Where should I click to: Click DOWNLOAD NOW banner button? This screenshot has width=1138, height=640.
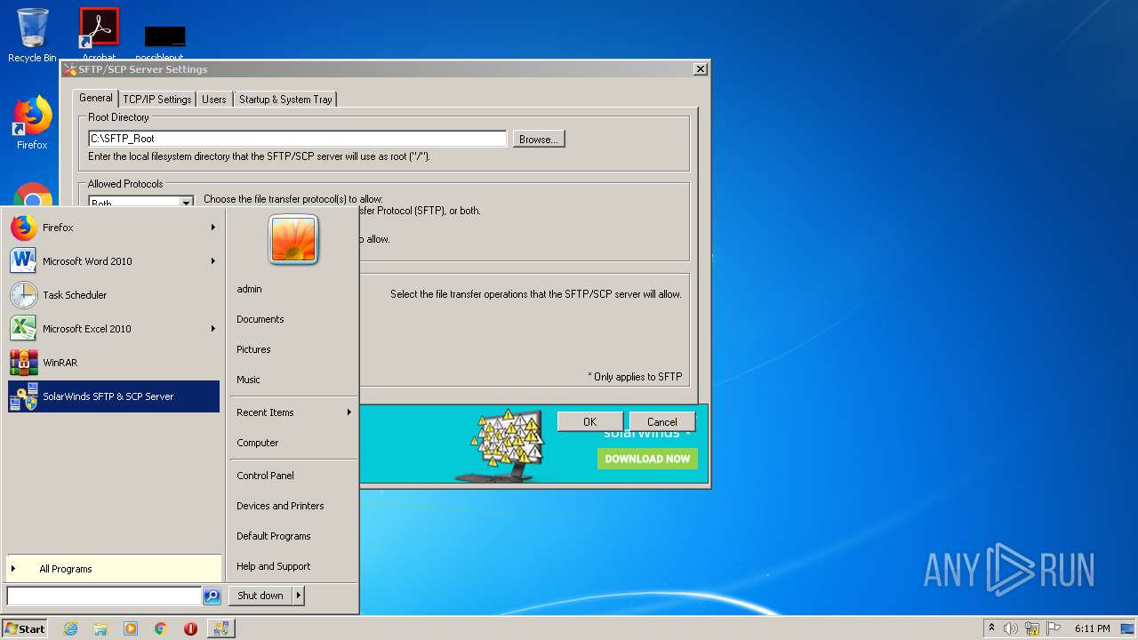[647, 459]
